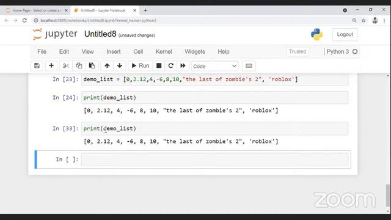Open the Insert menu
391x220 pixels.
(x=114, y=51)
